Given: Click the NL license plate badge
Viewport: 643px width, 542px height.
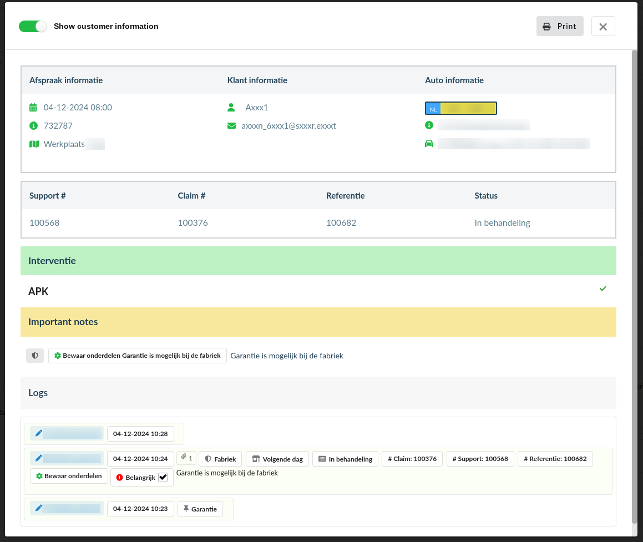Looking at the screenshot, I should [x=460, y=108].
